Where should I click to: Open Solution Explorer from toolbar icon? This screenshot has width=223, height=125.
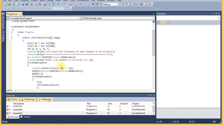tap(122, 4)
